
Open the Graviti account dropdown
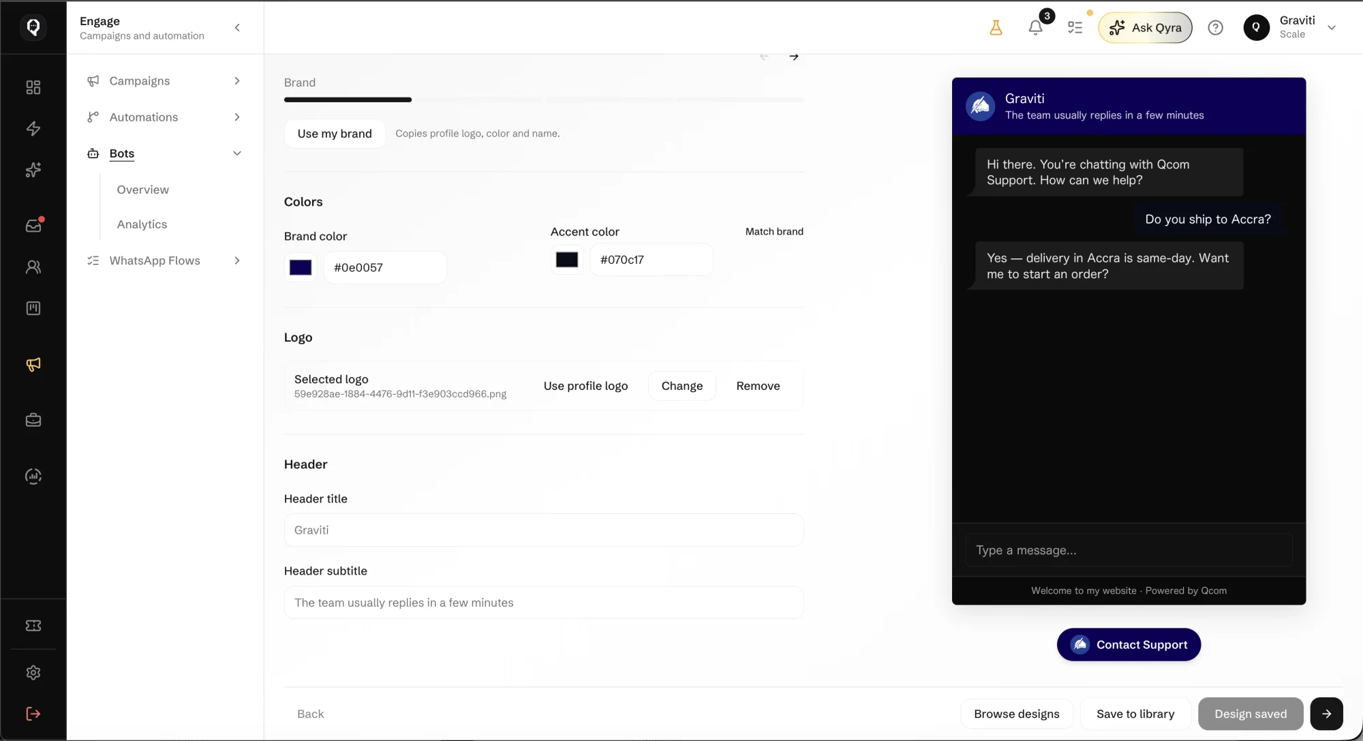tap(1291, 27)
